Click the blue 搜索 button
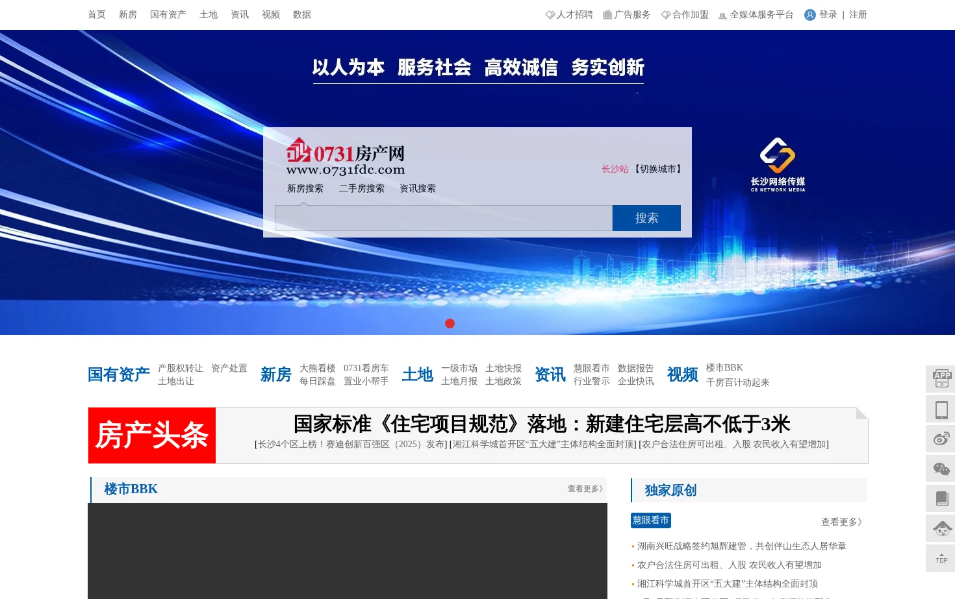Screen dimensions: 955x599 [x=646, y=218]
